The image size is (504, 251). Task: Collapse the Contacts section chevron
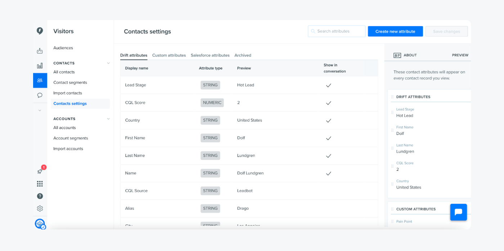point(108,63)
